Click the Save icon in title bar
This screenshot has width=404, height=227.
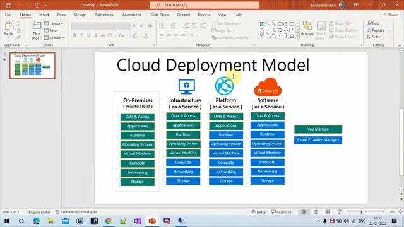(x=8, y=5)
